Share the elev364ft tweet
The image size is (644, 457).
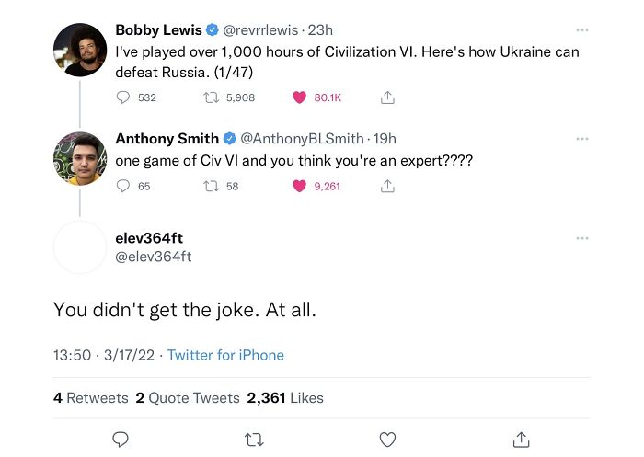point(521,440)
